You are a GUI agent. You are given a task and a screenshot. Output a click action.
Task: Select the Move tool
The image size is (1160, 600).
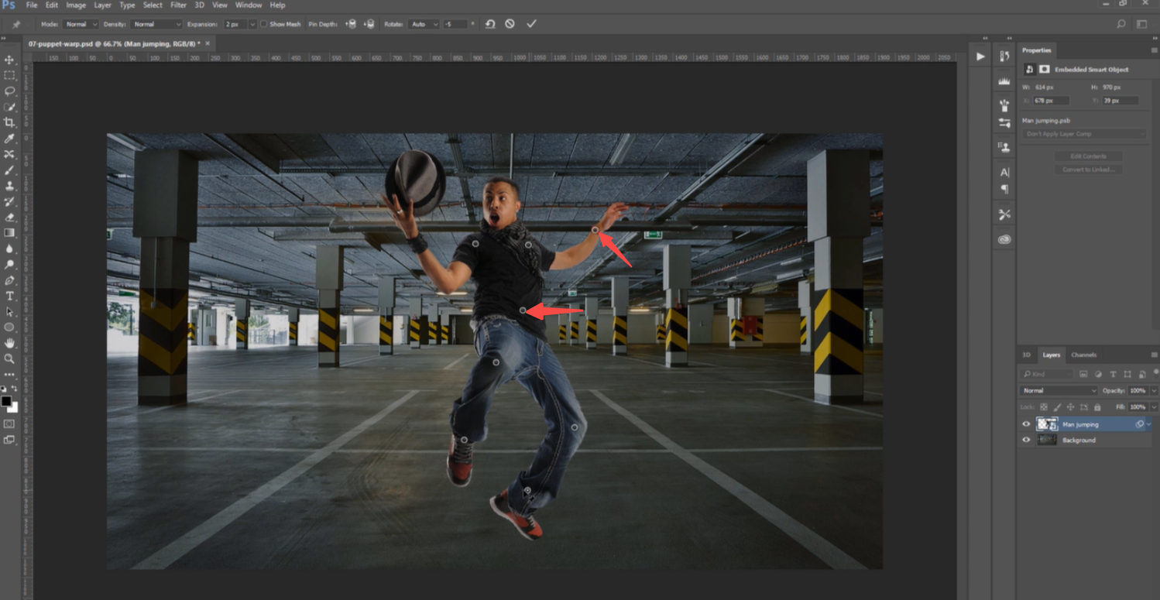pyautogui.click(x=9, y=60)
